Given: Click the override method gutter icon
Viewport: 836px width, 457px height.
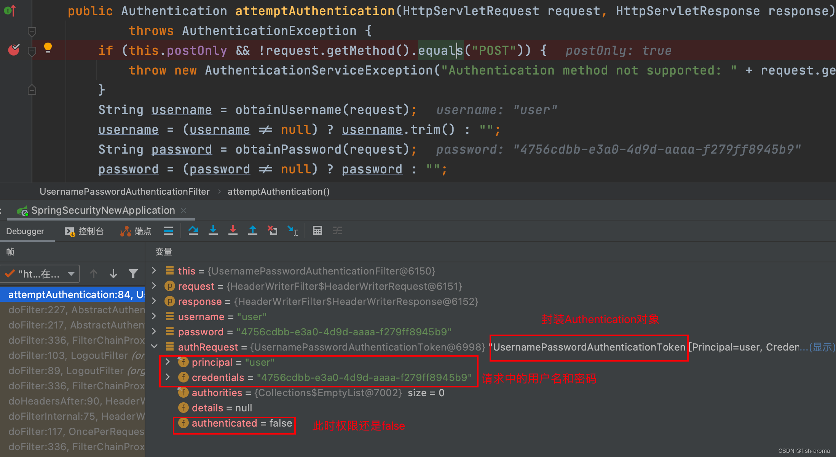Looking at the screenshot, I should click(10, 10).
